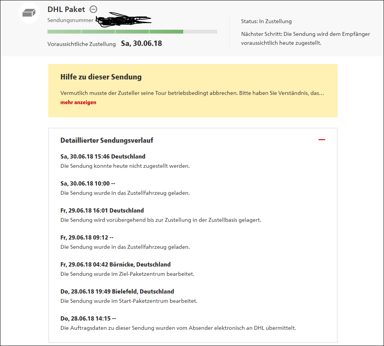
Task: Select the entry 'Fr, 29.06.18 16:01 Deutschland'
Action: [102, 211]
